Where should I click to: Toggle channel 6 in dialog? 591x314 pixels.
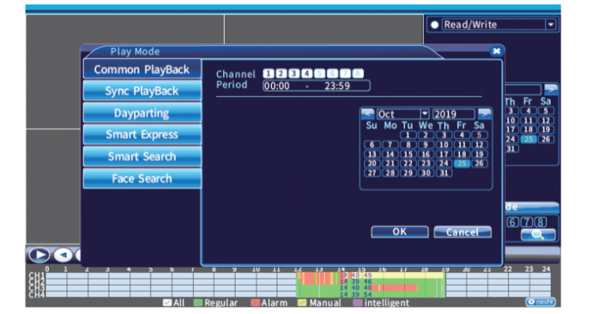click(x=332, y=73)
